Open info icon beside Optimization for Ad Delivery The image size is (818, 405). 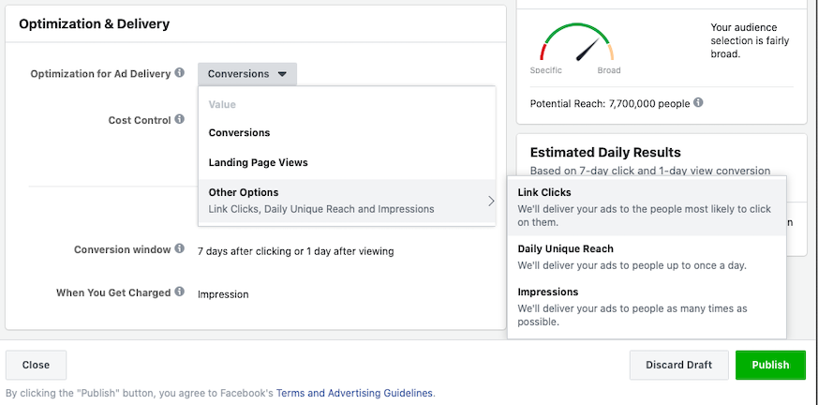180,72
